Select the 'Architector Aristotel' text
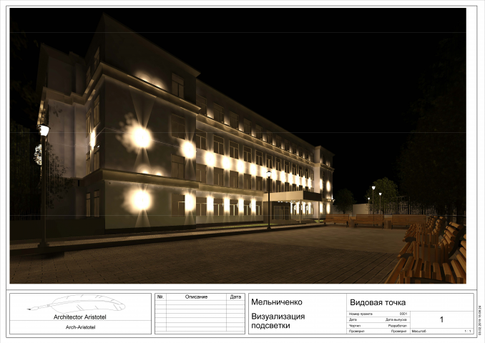The width and height of the screenshot is (485, 343). pyautogui.click(x=80, y=317)
